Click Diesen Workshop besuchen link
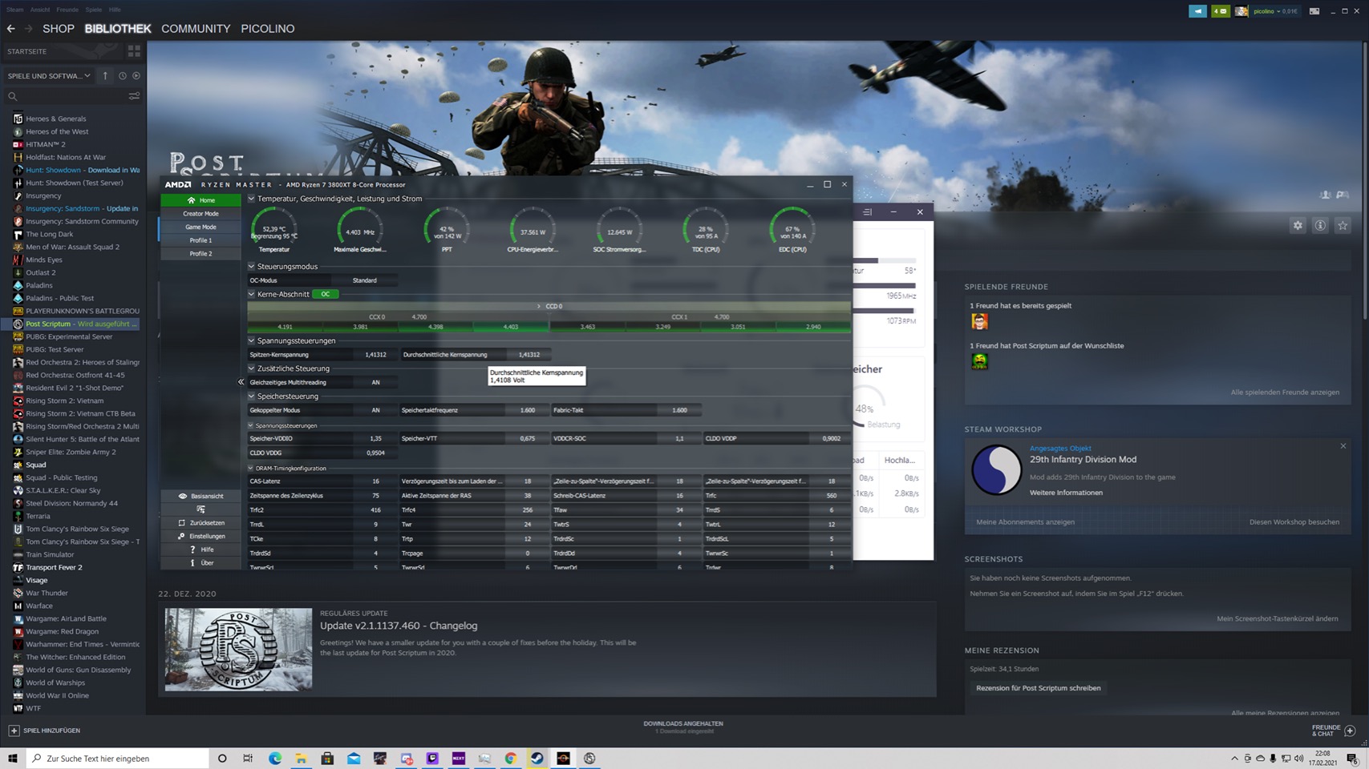This screenshot has width=1369, height=769. pos(1294,522)
